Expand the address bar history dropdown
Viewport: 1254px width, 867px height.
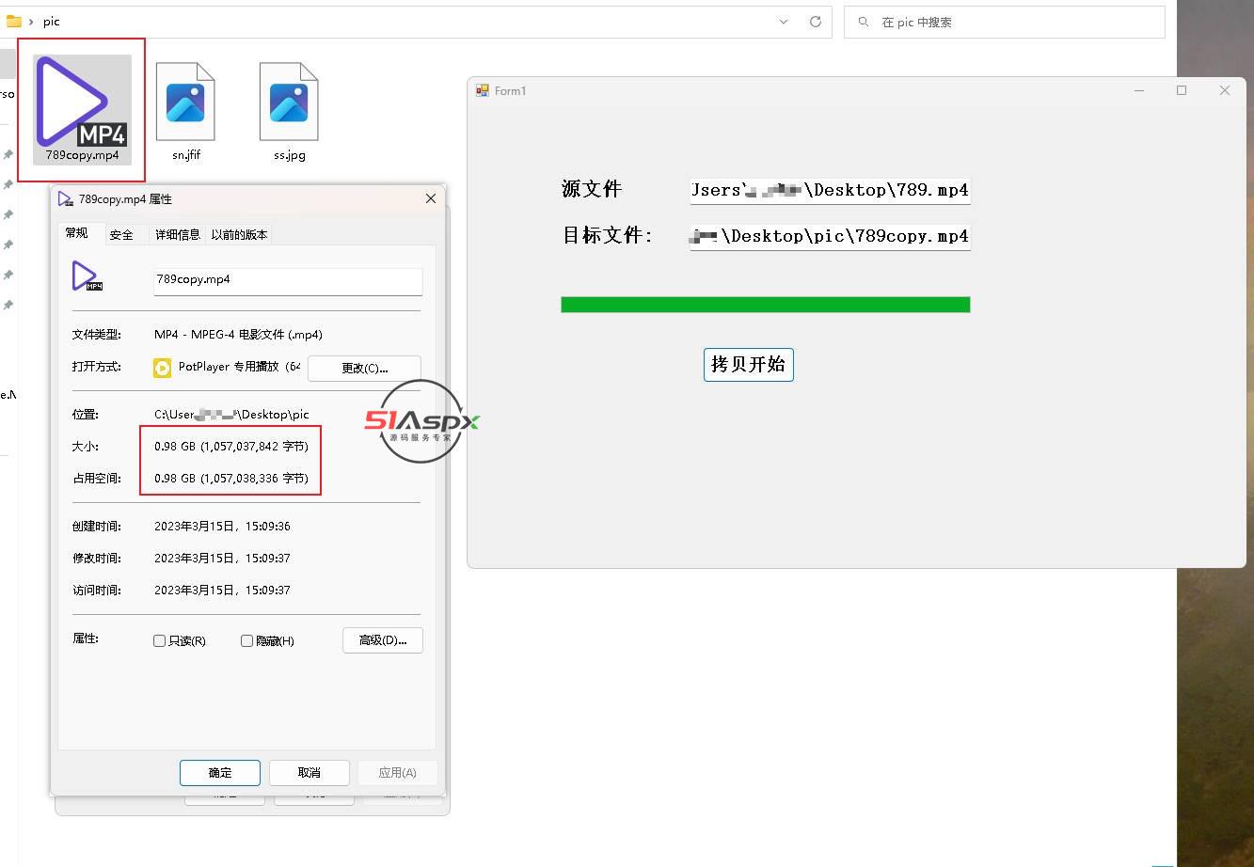[784, 22]
